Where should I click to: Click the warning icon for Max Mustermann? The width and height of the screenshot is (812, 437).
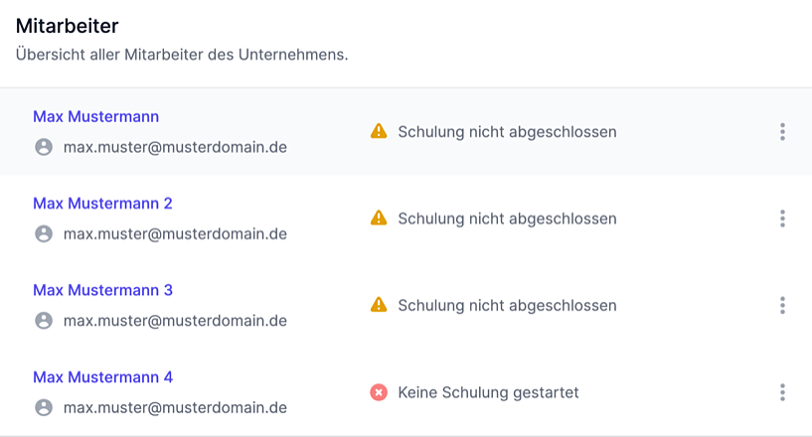tap(379, 131)
